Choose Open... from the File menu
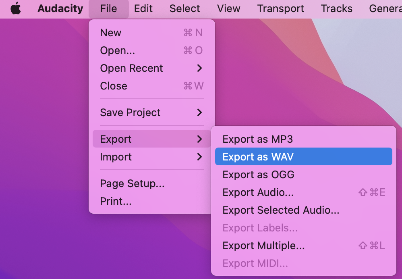This screenshot has height=279, width=402. (x=152, y=50)
